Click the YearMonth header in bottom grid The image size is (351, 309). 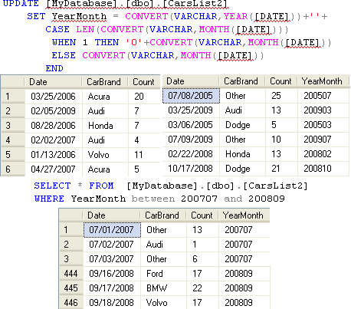tap(244, 215)
